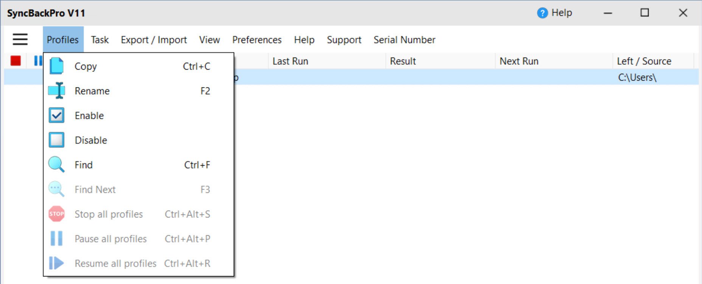Sort by the Last Run column header

click(x=327, y=61)
